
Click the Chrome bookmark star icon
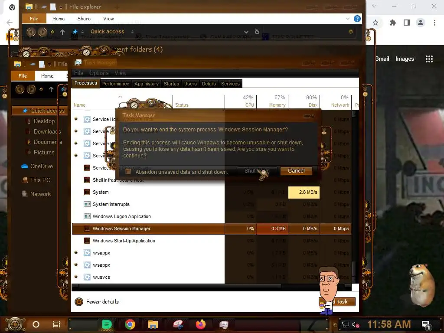(375, 23)
